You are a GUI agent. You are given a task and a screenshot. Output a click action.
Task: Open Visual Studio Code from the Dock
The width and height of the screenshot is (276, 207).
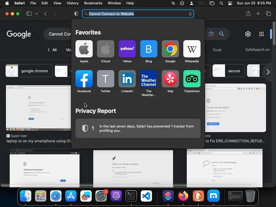point(146,196)
